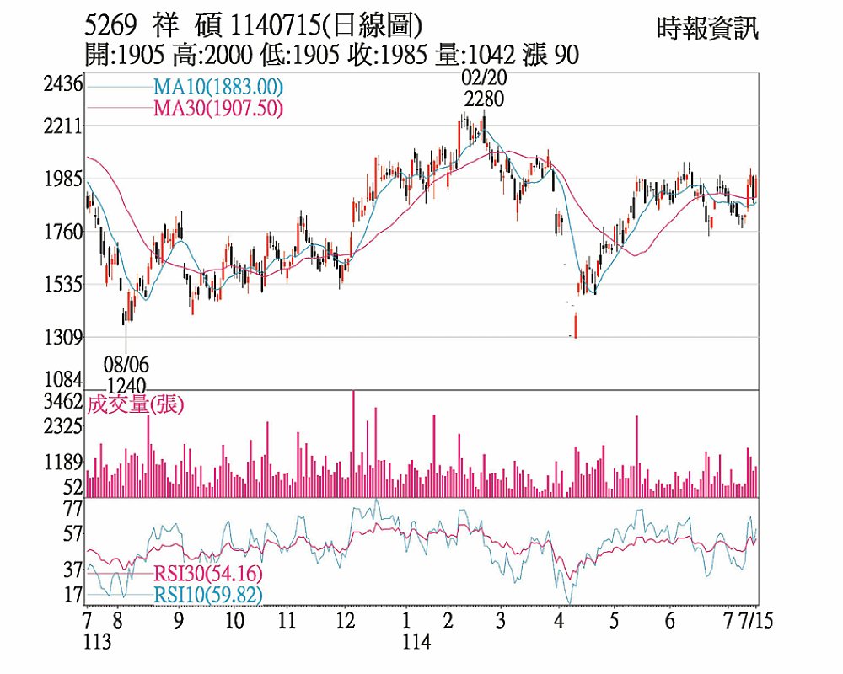Click the RSI30(54.16) legend entry
The width and height of the screenshot is (843, 674).
pos(208,574)
